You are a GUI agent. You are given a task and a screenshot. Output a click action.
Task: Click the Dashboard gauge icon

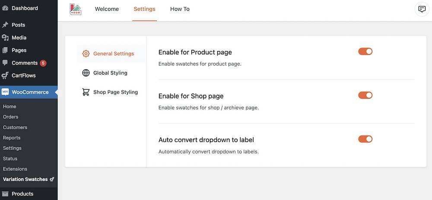tap(5, 8)
